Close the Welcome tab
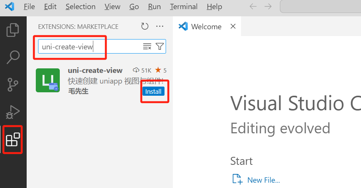Image resolution: width=361 pixels, height=188 pixels. tap(233, 26)
